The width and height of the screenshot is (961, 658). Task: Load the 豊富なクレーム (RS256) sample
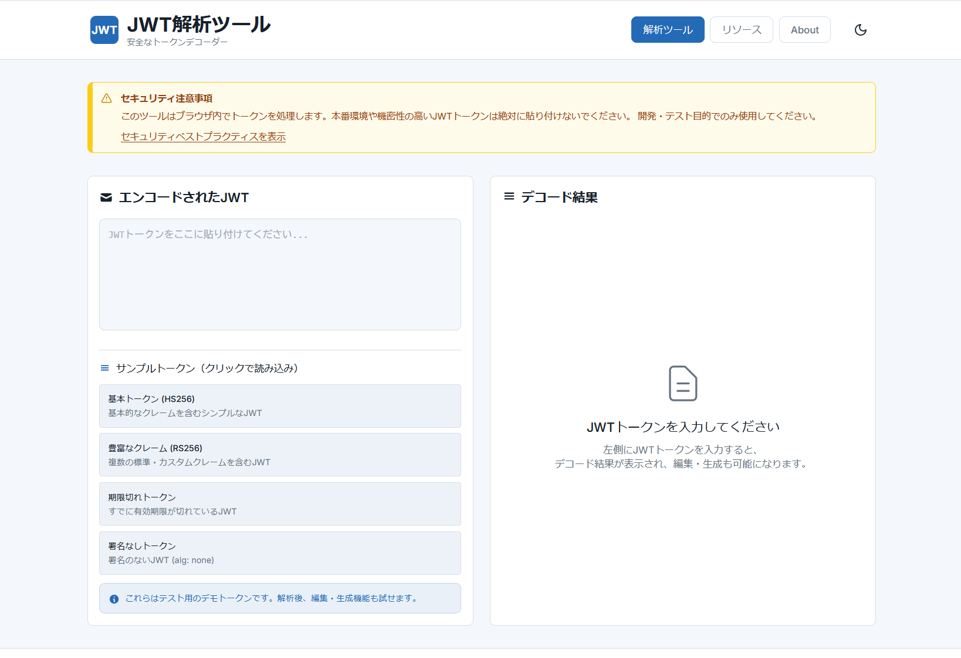coord(280,455)
